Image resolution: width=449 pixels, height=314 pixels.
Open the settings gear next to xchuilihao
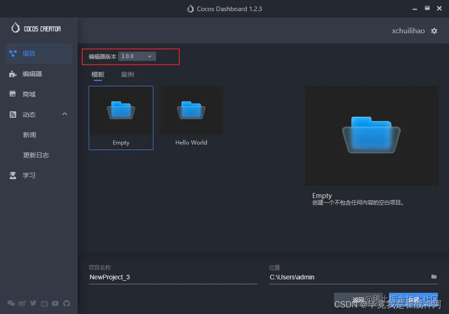click(x=434, y=31)
